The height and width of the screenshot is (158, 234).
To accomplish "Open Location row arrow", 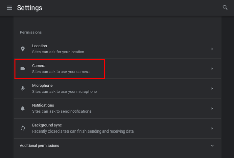I will tap(212, 49).
